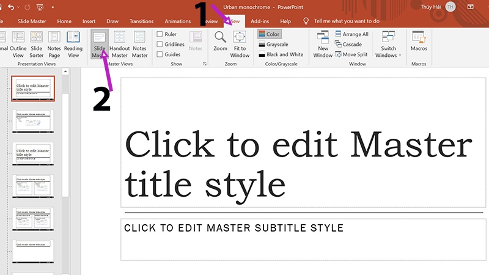Click Arrange All windows

351,34
